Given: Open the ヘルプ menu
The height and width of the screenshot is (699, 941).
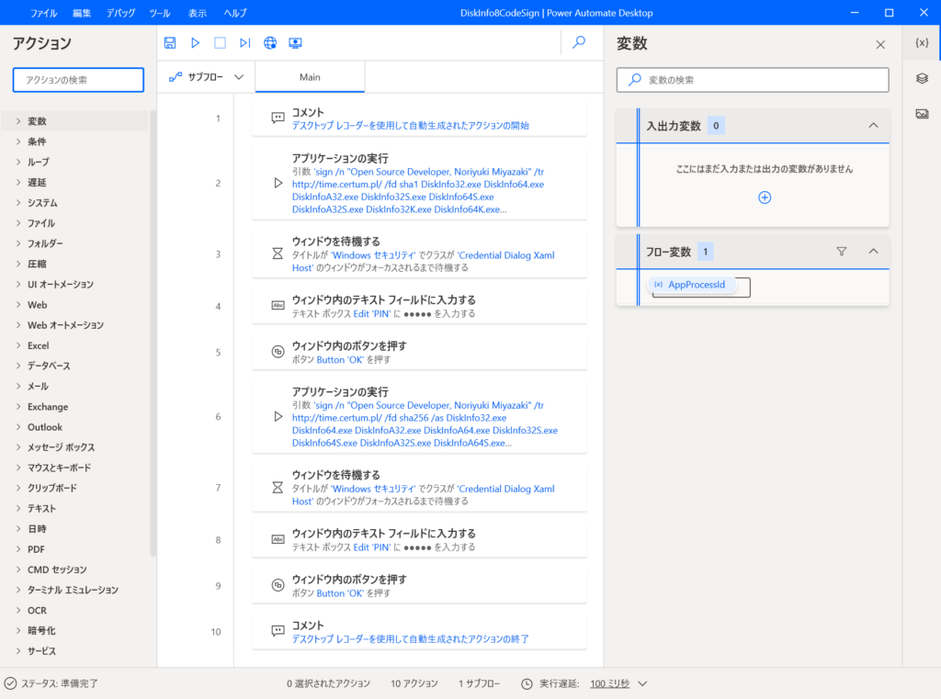Looking at the screenshot, I should click(x=234, y=13).
